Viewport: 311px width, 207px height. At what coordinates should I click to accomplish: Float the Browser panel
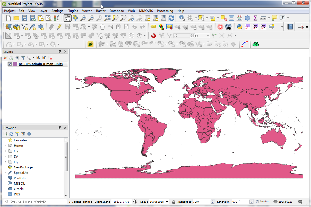(x=60, y=128)
